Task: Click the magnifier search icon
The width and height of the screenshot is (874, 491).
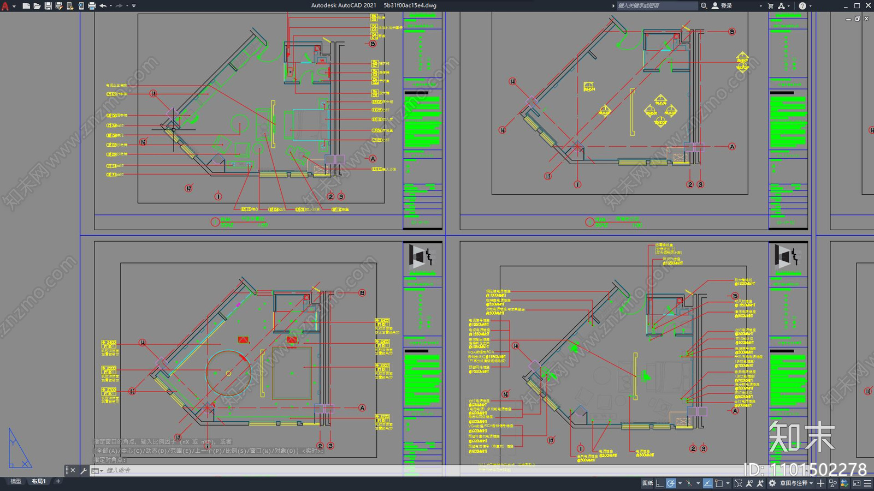Action: tap(704, 5)
